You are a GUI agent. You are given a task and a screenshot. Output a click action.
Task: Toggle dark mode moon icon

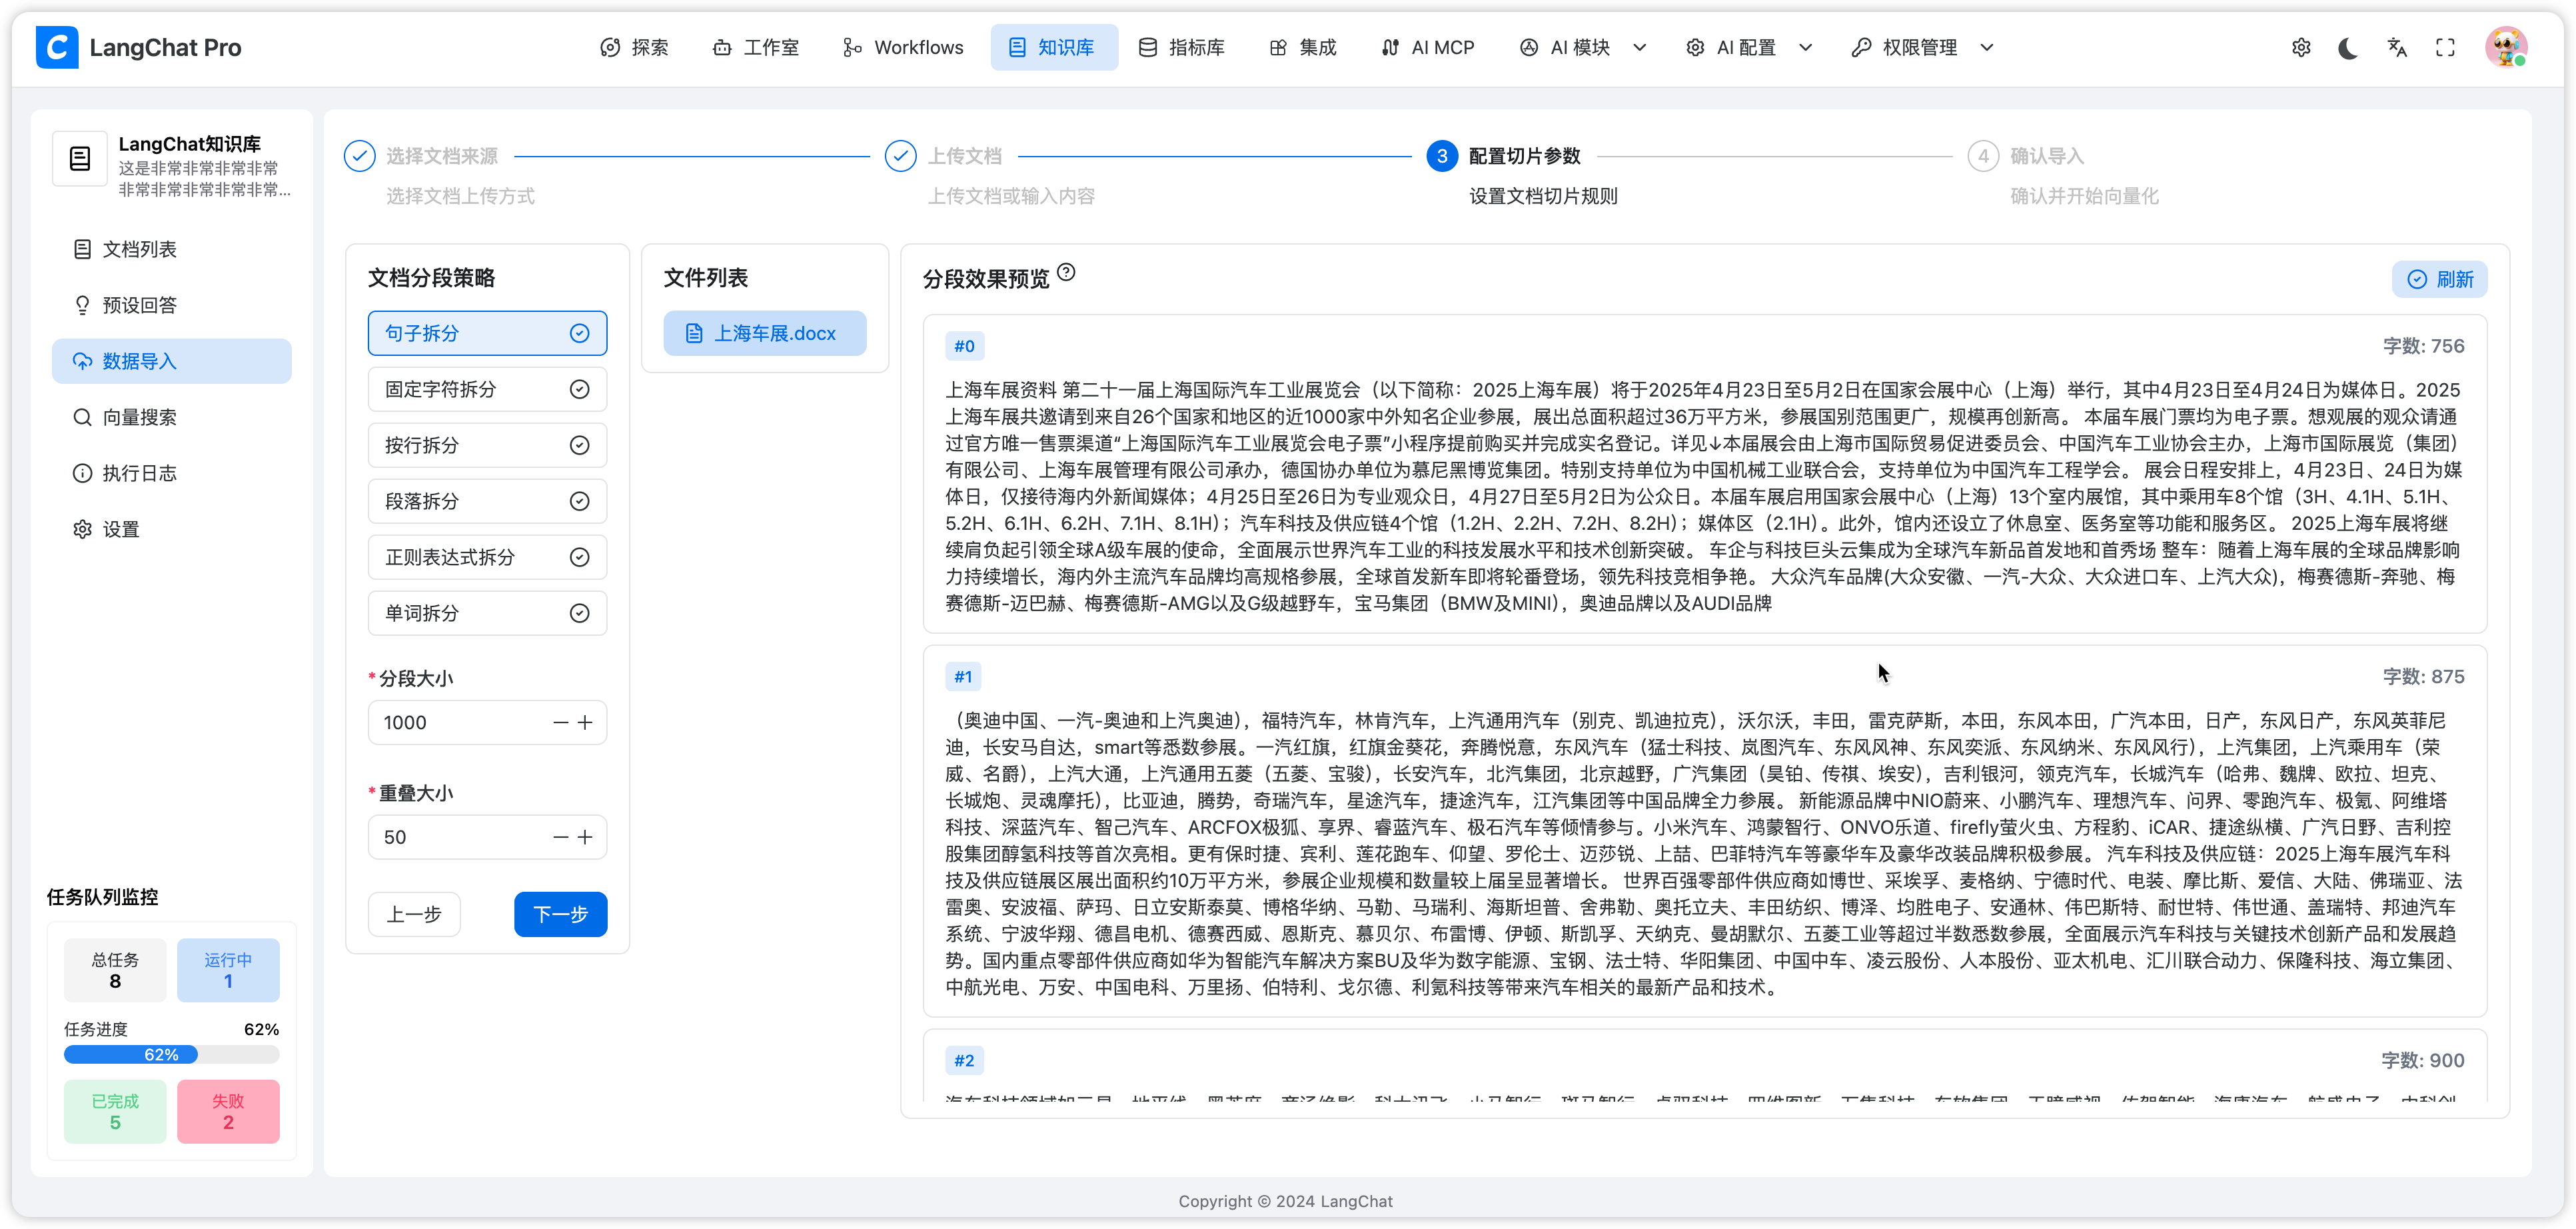2348,47
